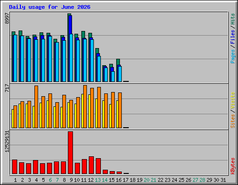This screenshot has height=185, width=238.
Task: Click day label 8 on x-axis
Action: coord(64,180)
